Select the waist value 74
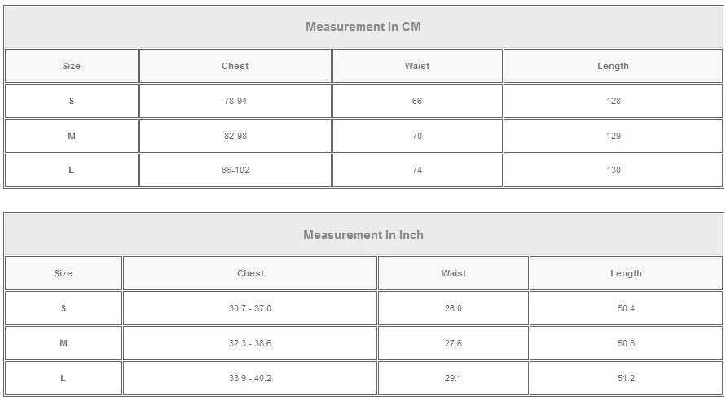The width and height of the screenshot is (726, 400). point(417,171)
